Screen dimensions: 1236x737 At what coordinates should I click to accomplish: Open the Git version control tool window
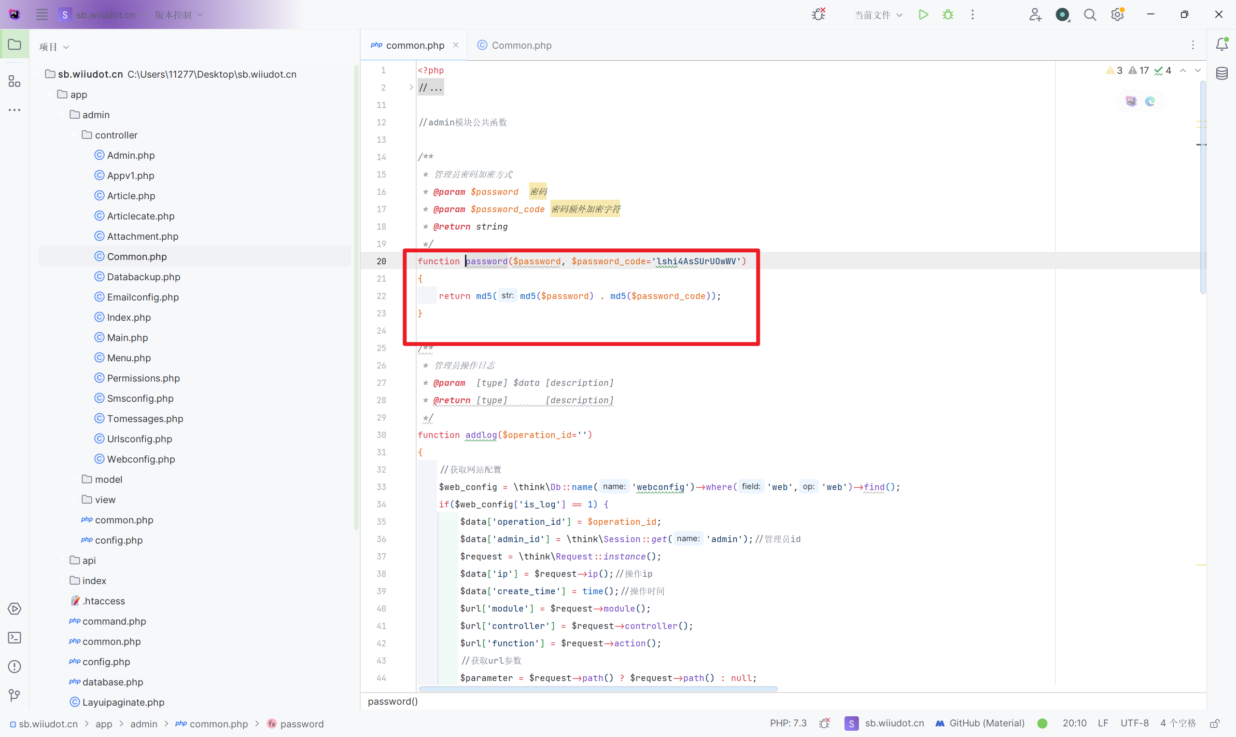[x=14, y=696]
